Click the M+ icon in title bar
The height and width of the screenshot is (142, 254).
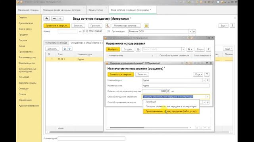point(209,2)
